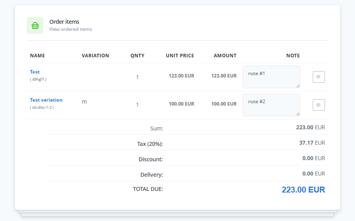Click the NOTE column header
This screenshot has width=355, height=221.
[293, 55]
